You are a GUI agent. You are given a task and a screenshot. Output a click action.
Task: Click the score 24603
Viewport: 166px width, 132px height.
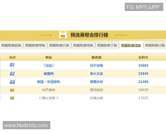pos(143,65)
